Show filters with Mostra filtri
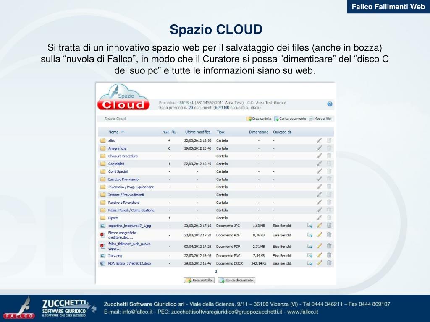Viewport: 430px width, 322px height. point(320,119)
